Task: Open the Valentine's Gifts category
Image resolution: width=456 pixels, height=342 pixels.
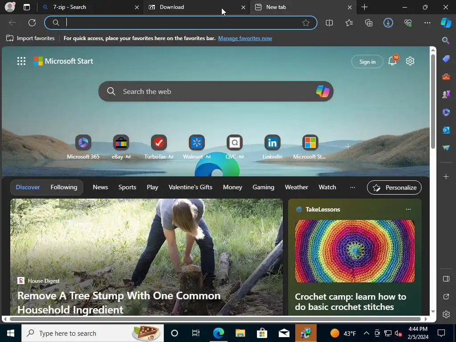Action: tap(191, 187)
